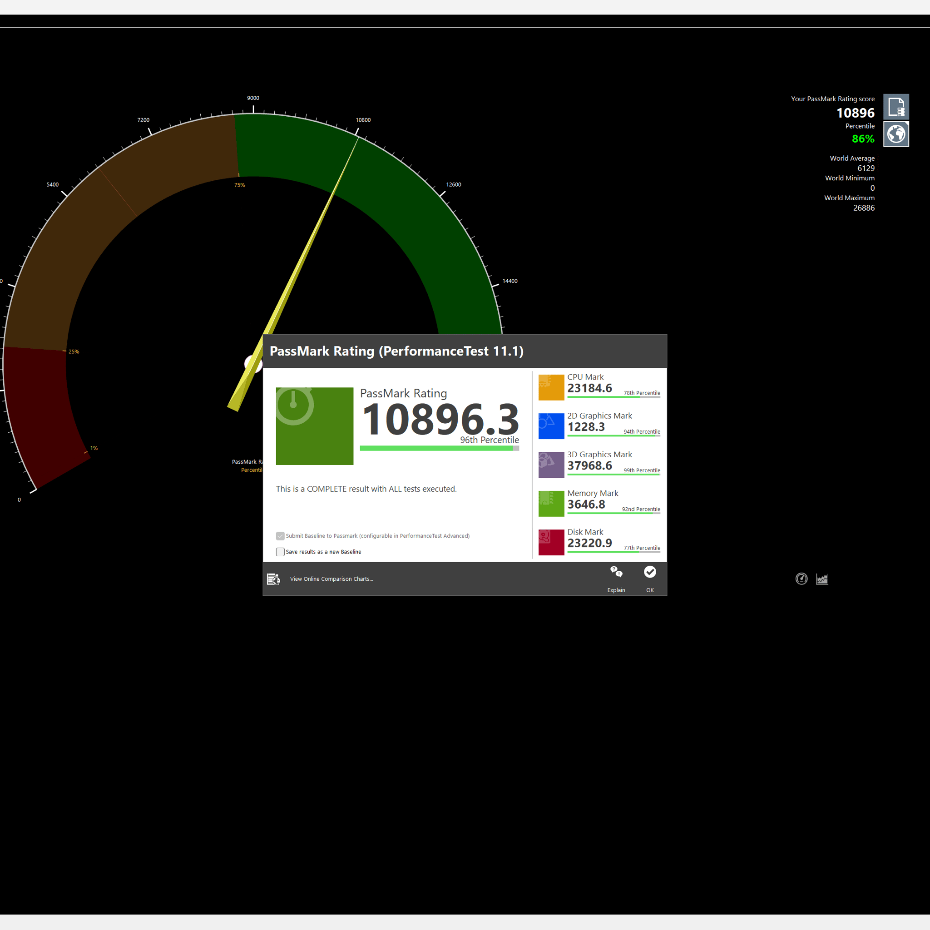The height and width of the screenshot is (930, 930).
Task: Switch to gauge dial view icon
Action: pyautogui.click(x=801, y=579)
